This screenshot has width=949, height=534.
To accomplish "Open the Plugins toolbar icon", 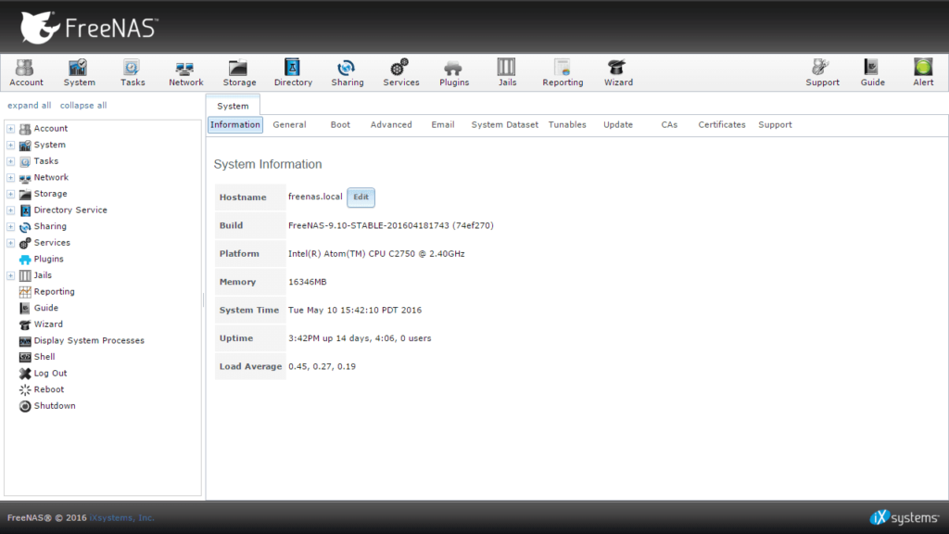I will pos(454,72).
